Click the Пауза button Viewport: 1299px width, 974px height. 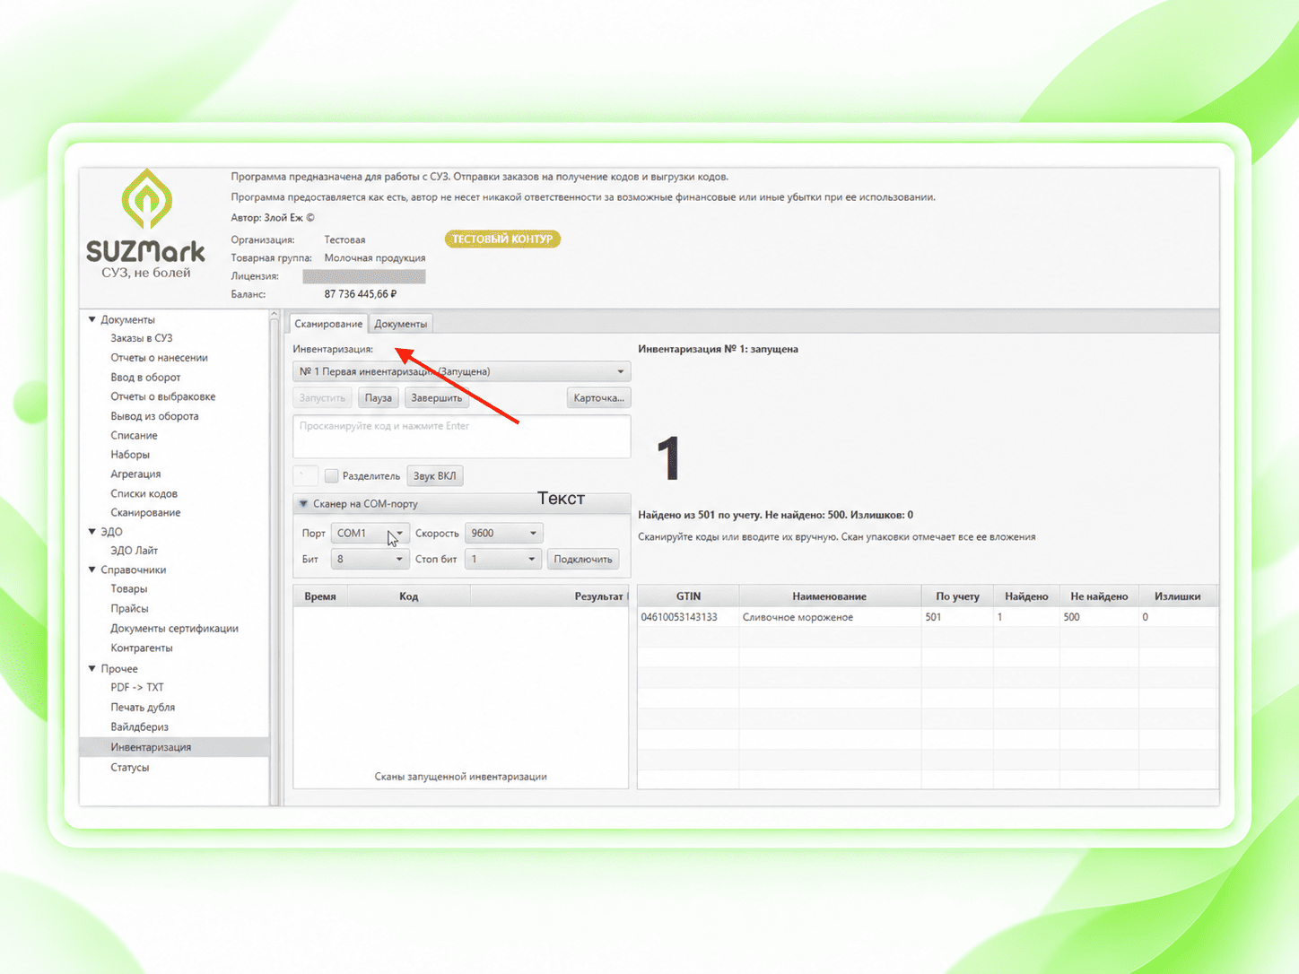379,398
